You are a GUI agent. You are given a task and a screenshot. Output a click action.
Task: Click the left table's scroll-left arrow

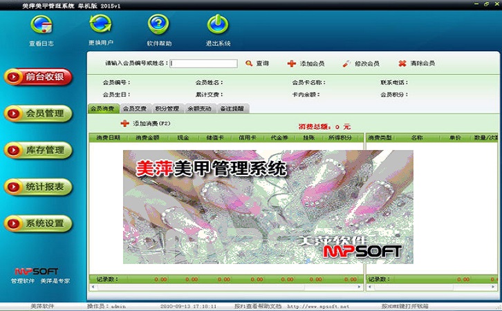click(x=93, y=287)
